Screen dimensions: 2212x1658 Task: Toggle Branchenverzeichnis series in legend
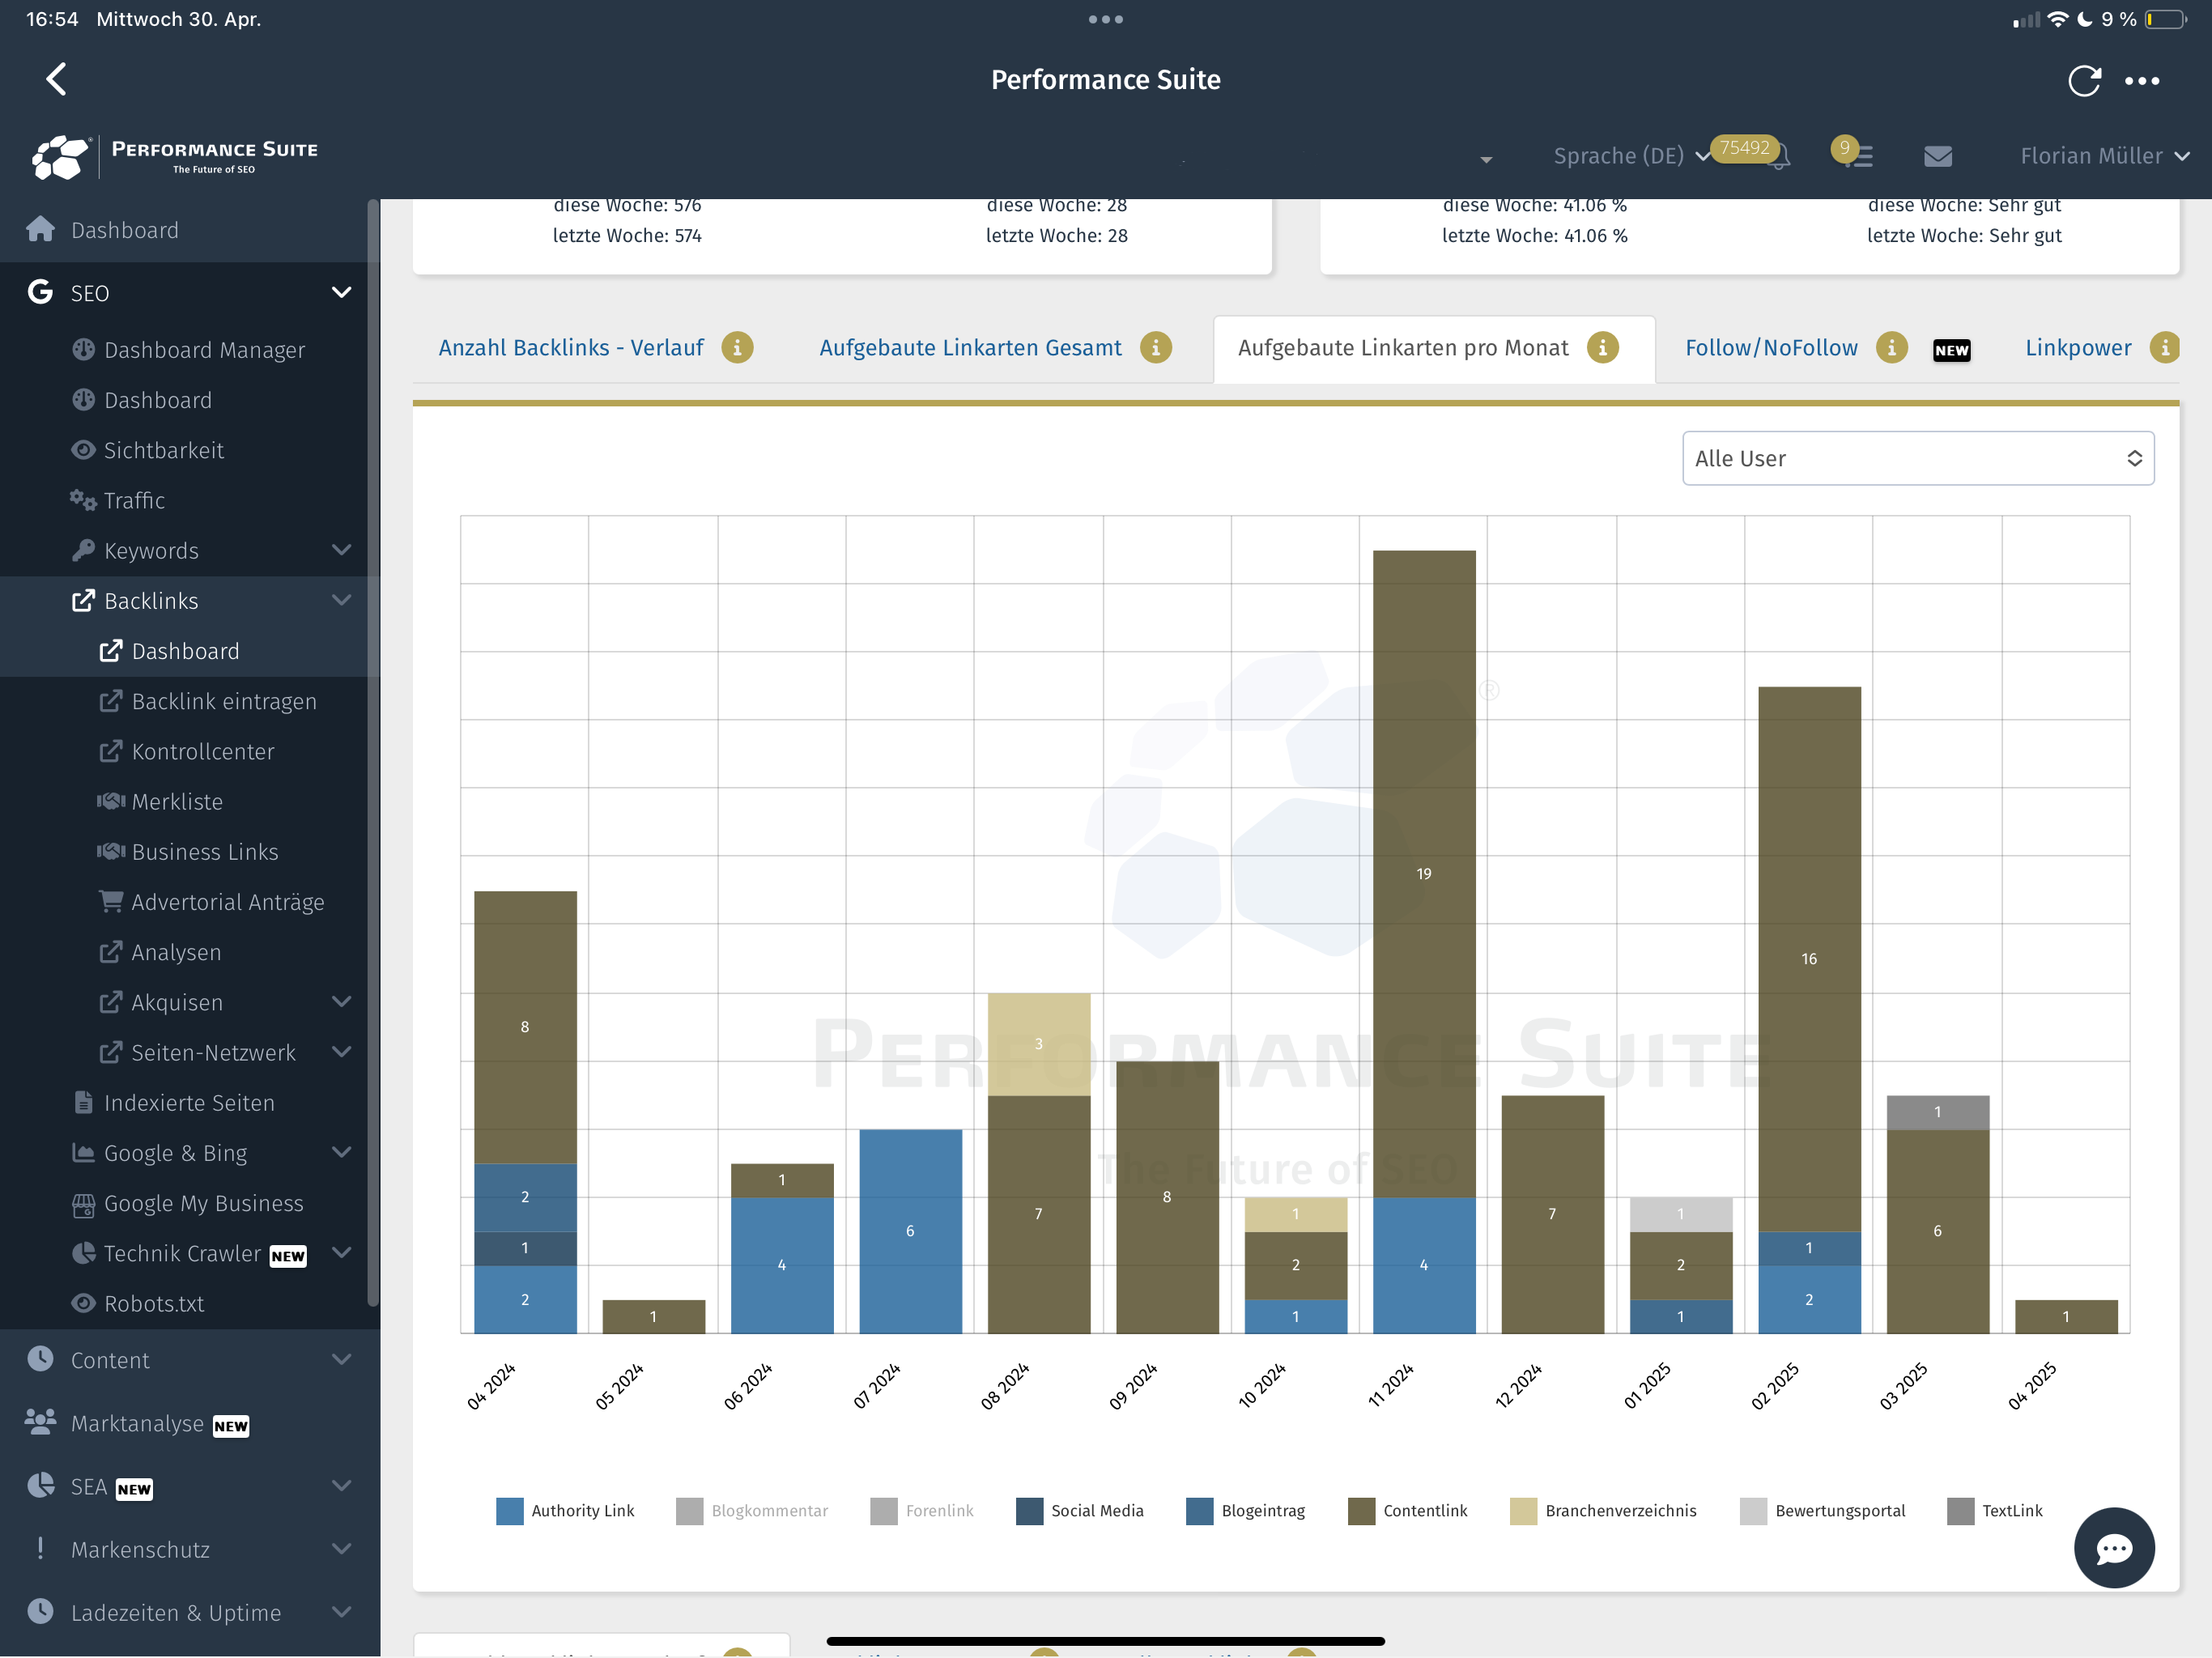[1604, 1511]
